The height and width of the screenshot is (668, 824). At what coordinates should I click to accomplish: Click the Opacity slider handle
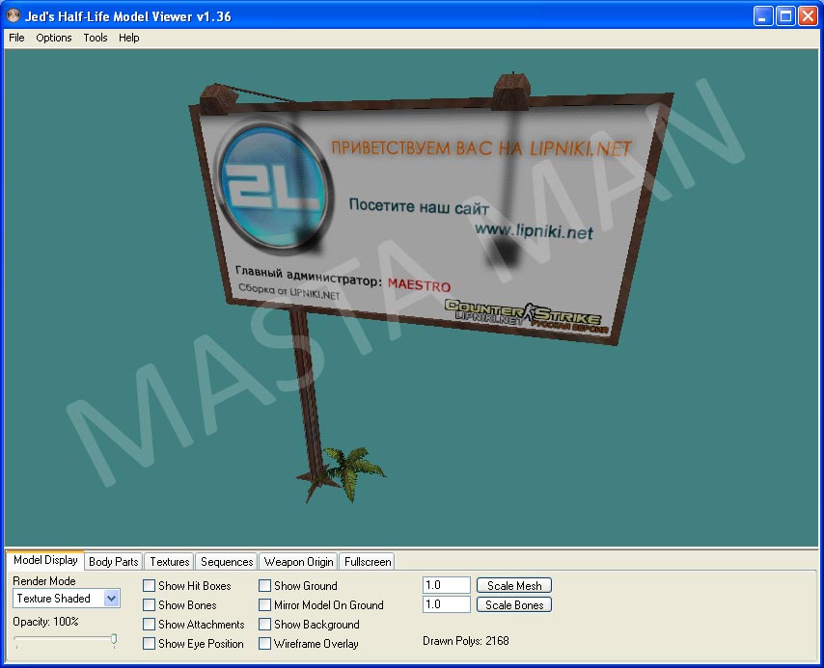coord(114,639)
